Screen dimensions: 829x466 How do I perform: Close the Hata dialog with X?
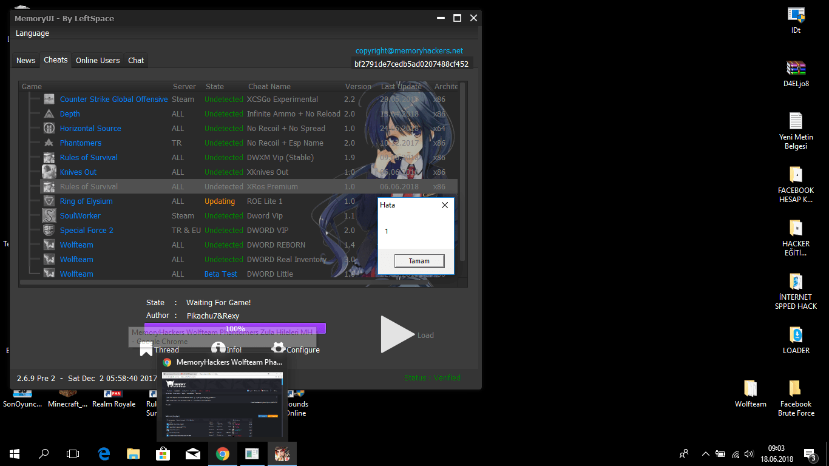(x=445, y=205)
